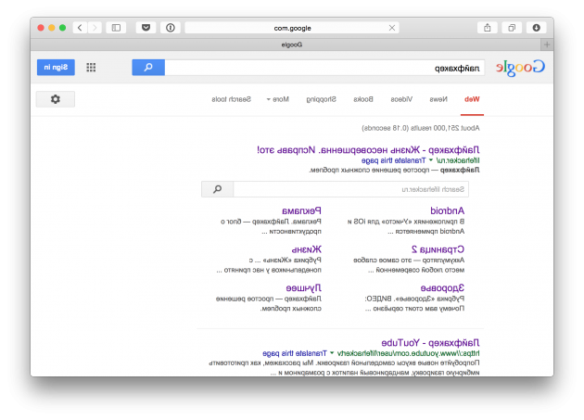The image size is (584, 420).
Task: Expand the More search categories dropdown
Action: [278, 99]
